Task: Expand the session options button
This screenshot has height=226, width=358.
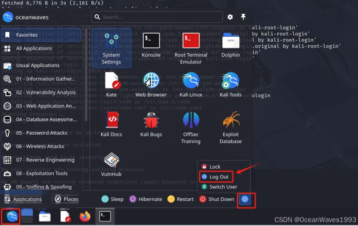Action: pos(245,199)
